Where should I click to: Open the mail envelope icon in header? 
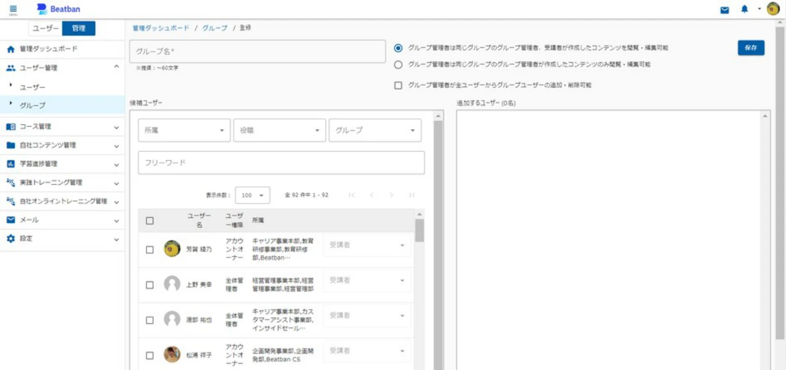(x=725, y=10)
